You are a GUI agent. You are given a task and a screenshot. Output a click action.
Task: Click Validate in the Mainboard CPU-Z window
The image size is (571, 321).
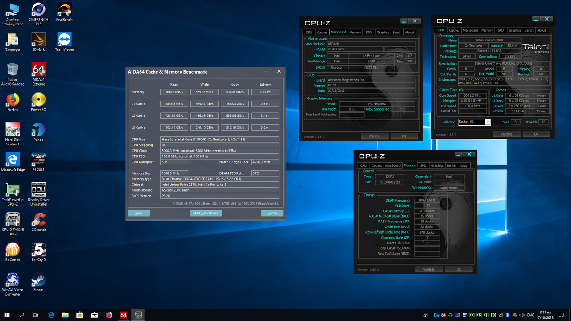click(375, 136)
